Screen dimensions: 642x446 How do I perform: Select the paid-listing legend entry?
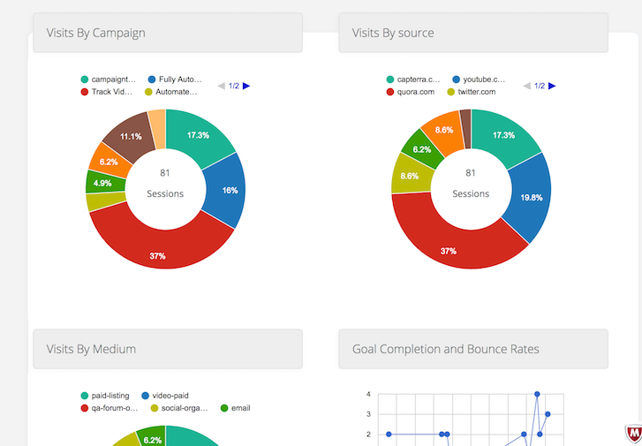(105, 396)
